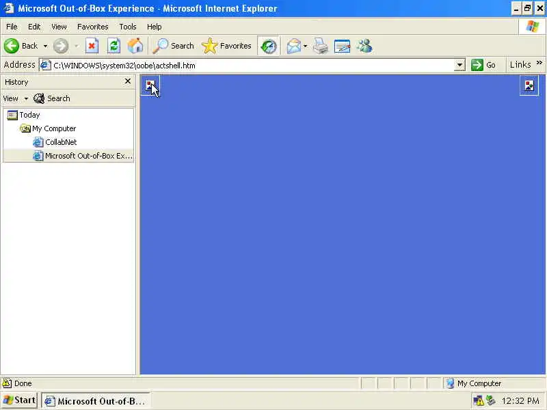Click the broken image icon at page's top-left
The height and width of the screenshot is (410, 547).
(x=150, y=85)
